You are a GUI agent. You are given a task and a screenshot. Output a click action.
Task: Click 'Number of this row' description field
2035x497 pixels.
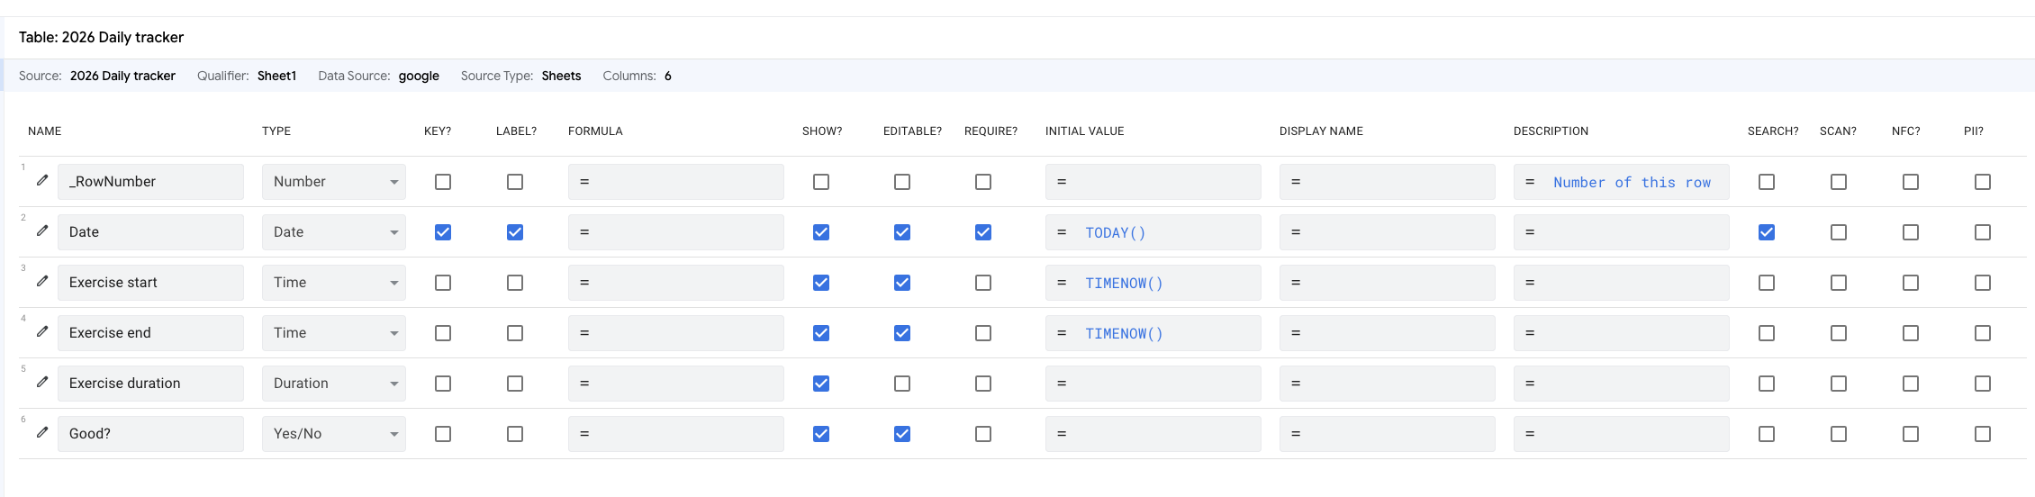click(x=1631, y=182)
